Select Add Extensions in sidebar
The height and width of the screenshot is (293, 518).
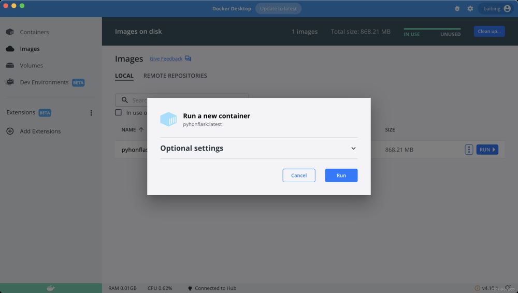coord(40,131)
